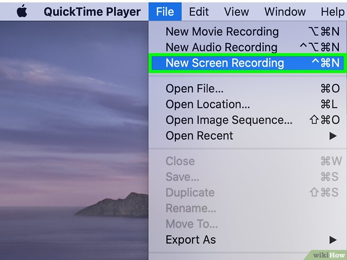Choose Open File…
Image resolution: width=347 pixels, height=260 pixels.
click(x=247, y=88)
